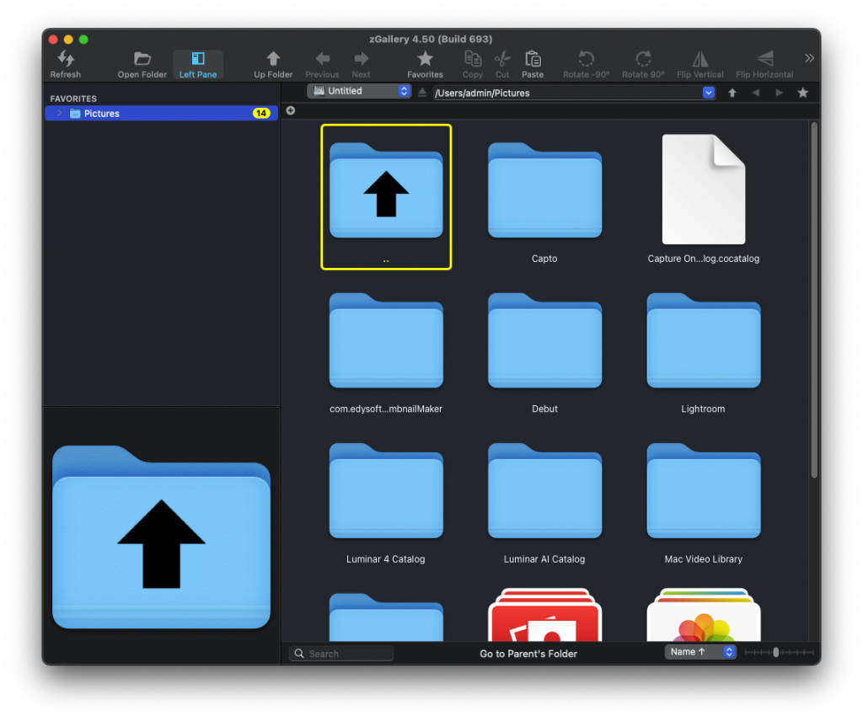This screenshot has width=863, height=721.
Task: Click the FAVORITES section header
Action: pos(73,99)
